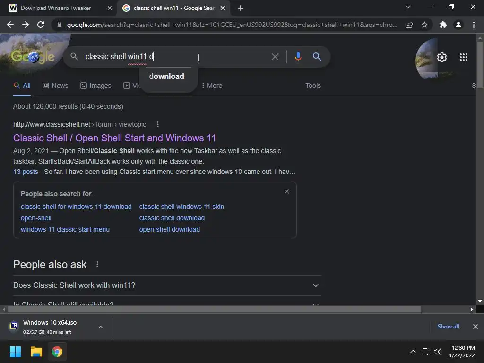Open the Chrome extensions puzzle icon

[x=443, y=25]
